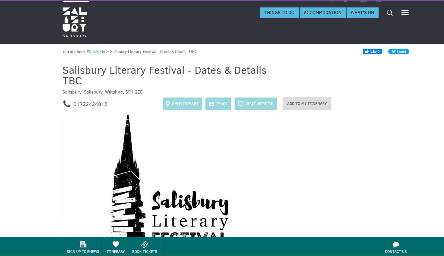Click the breadcrumb text Salisbury Literary Festival
This screenshot has width=444, height=256.
coord(153,52)
